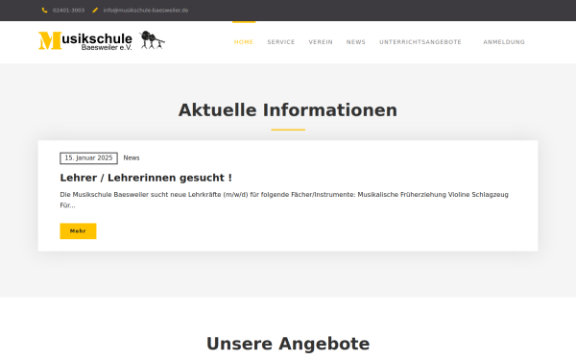The width and height of the screenshot is (576, 360).
Task: Go to the Anmeldung page
Action: coord(504,42)
